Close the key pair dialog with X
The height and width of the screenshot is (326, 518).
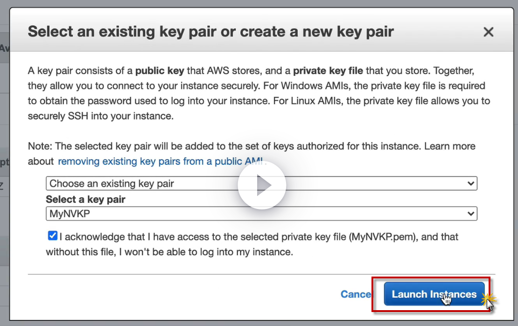488,32
